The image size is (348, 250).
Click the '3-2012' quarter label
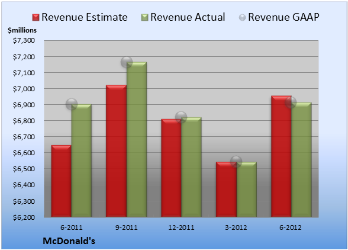point(236,227)
